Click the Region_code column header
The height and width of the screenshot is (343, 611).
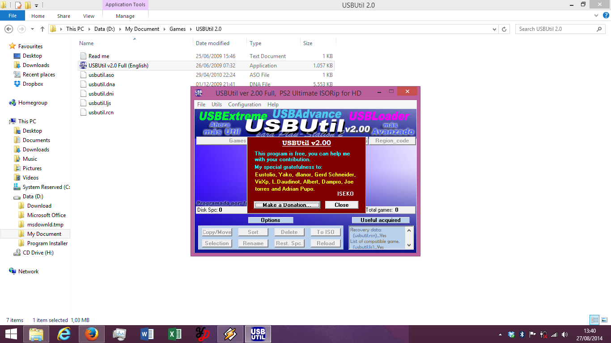(x=392, y=141)
